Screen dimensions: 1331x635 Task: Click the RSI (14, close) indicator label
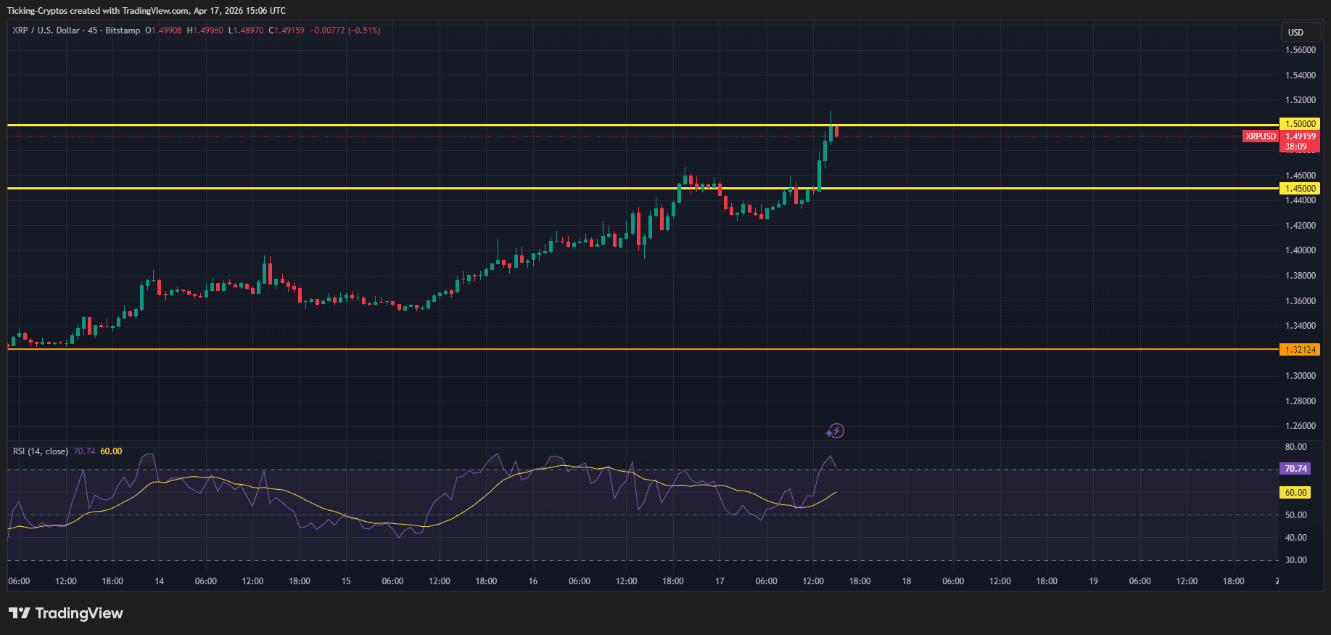(x=41, y=451)
